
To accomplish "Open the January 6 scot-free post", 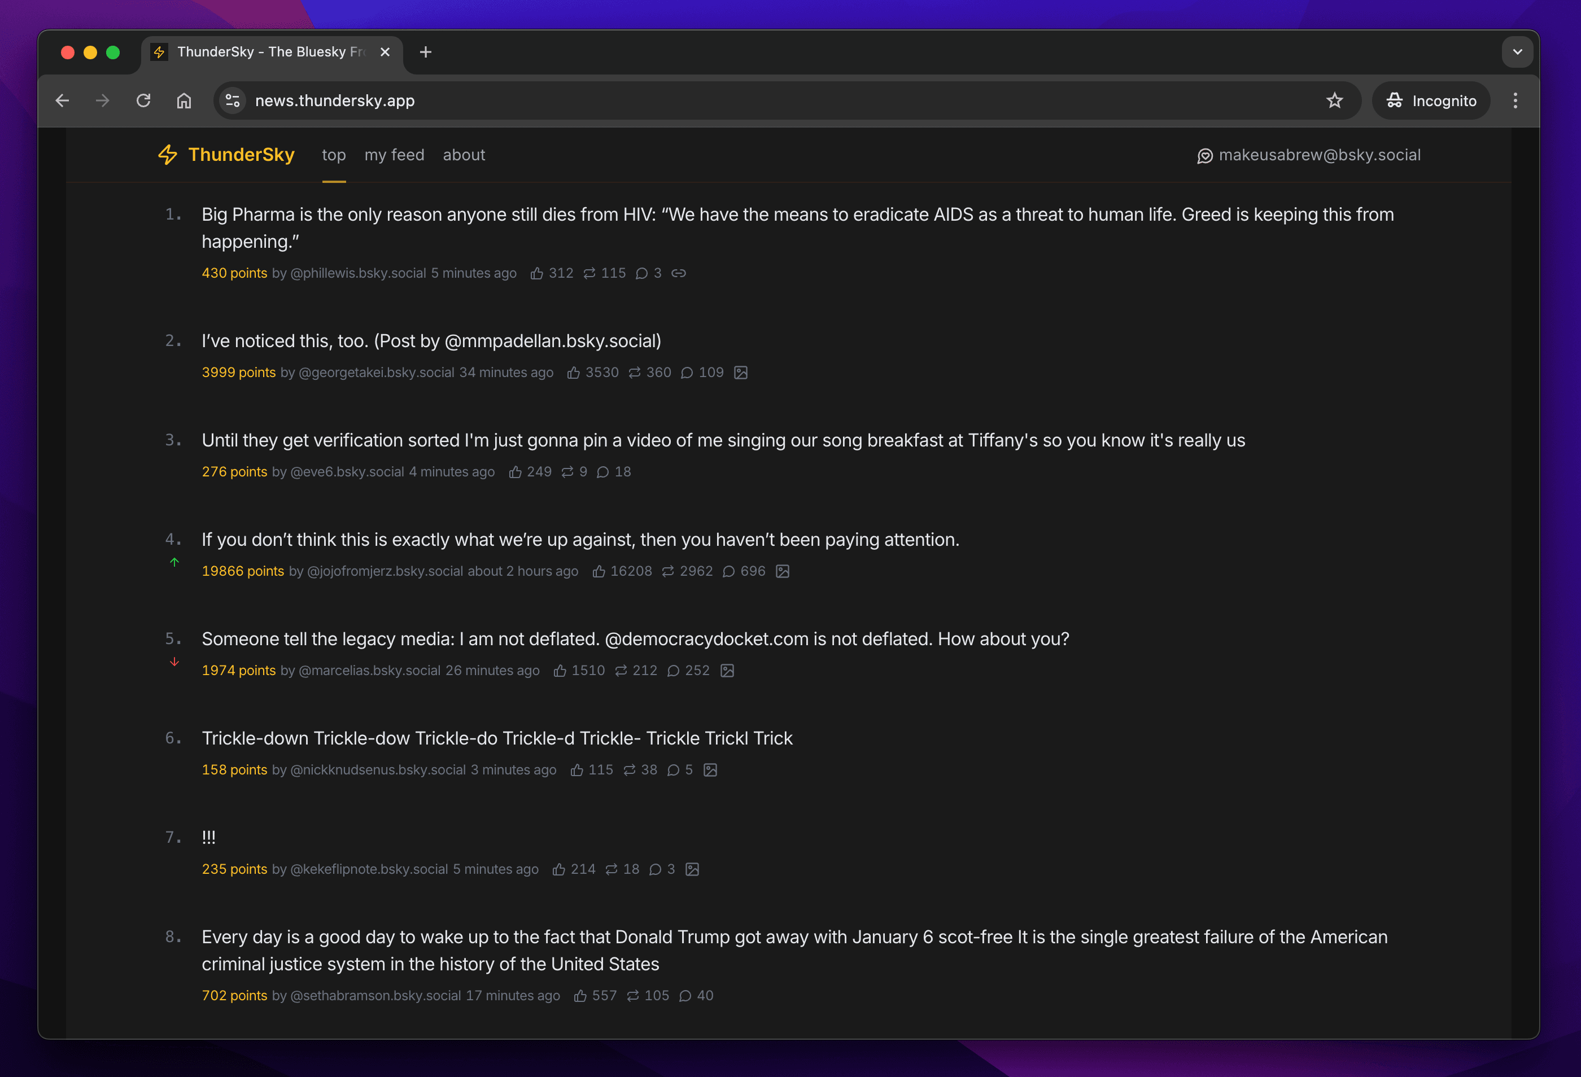I will [x=794, y=950].
